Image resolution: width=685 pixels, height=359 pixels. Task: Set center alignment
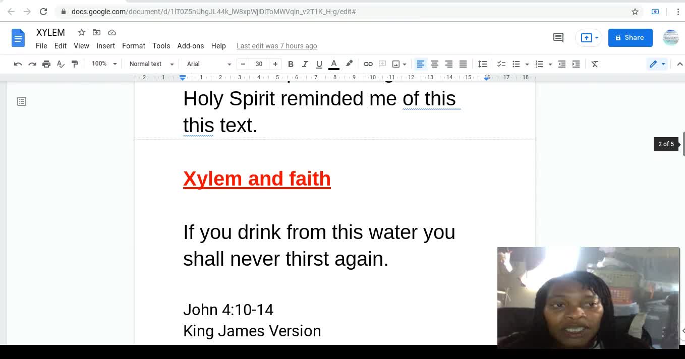[x=435, y=64]
